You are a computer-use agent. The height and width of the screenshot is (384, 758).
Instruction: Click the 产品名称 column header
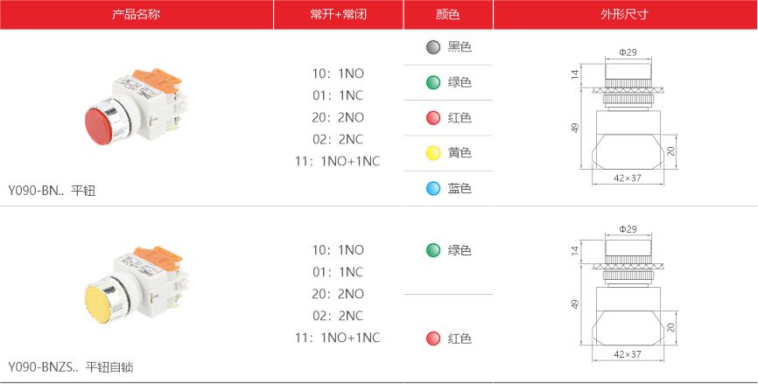(136, 15)
